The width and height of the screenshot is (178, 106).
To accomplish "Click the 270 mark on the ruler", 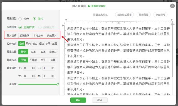I will (118, 23).
